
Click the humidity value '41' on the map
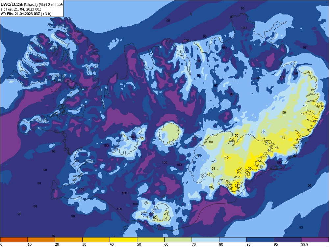pyautogui.click(x=315, y=121)
